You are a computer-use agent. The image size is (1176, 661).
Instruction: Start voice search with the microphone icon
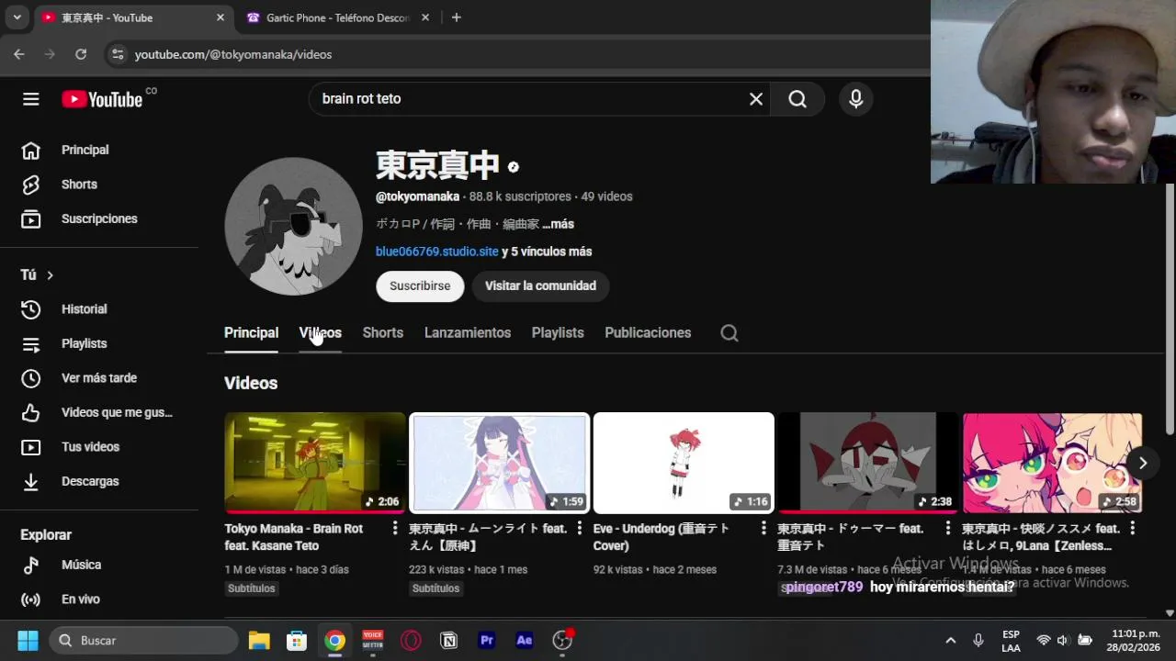856,99
